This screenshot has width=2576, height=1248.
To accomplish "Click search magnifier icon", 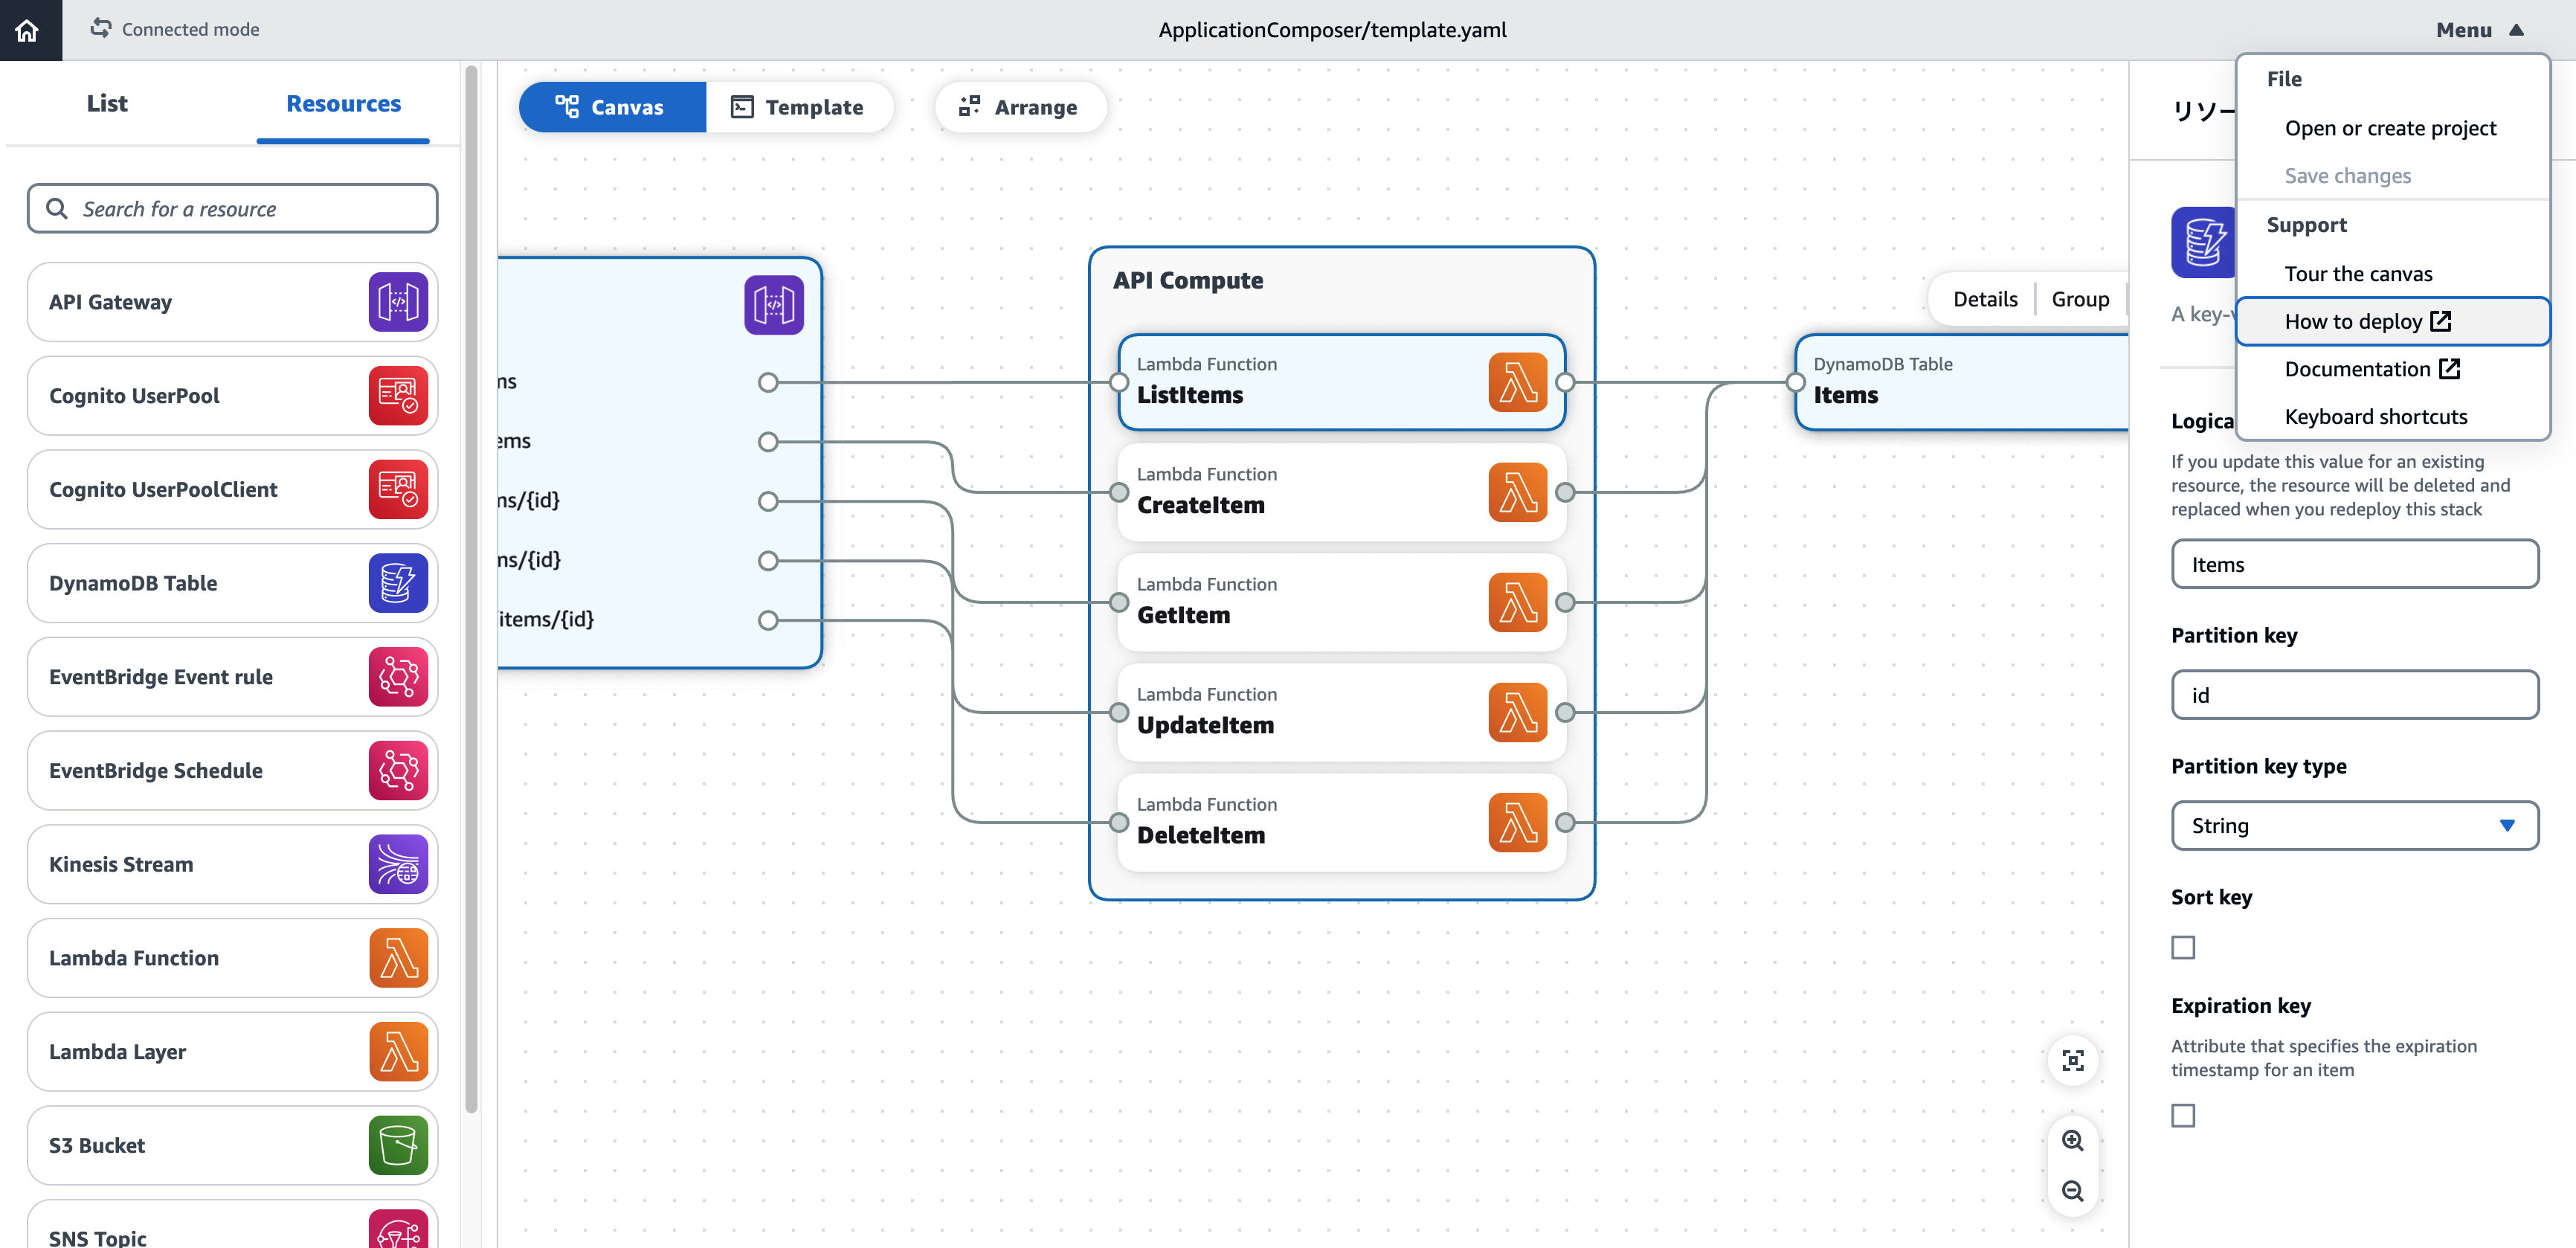I will pyautogui.click(x=57, y=209).
